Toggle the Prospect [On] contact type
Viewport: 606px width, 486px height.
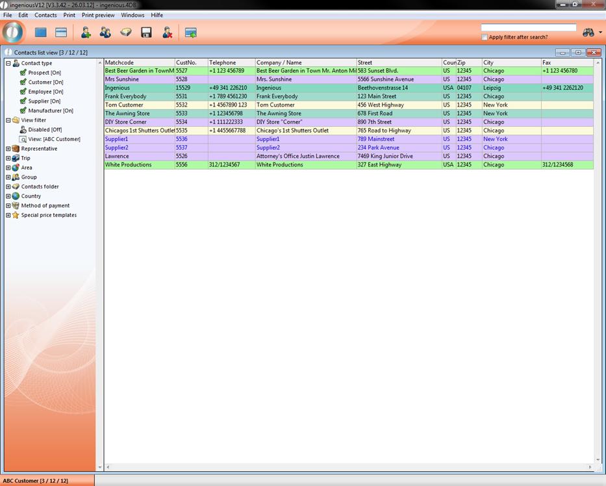(x=23, y=73)
